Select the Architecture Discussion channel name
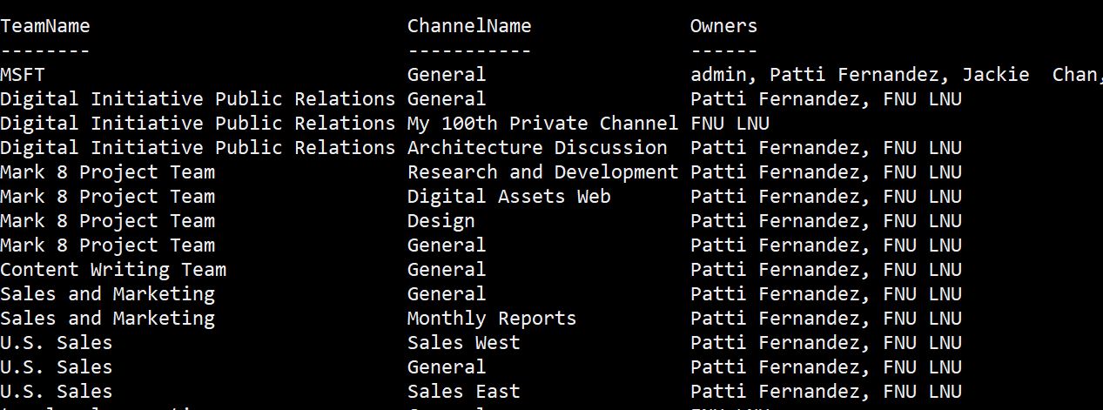Screen dimensions: 1103x410 pos(536,148)
